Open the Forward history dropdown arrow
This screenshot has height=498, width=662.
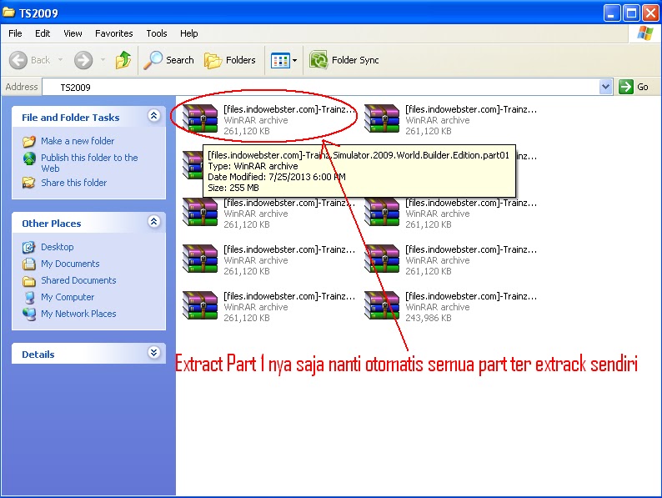103,60
